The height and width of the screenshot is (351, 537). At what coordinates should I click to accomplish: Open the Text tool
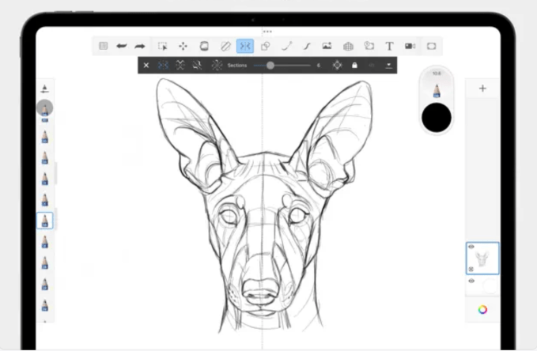tap(389, 46)
